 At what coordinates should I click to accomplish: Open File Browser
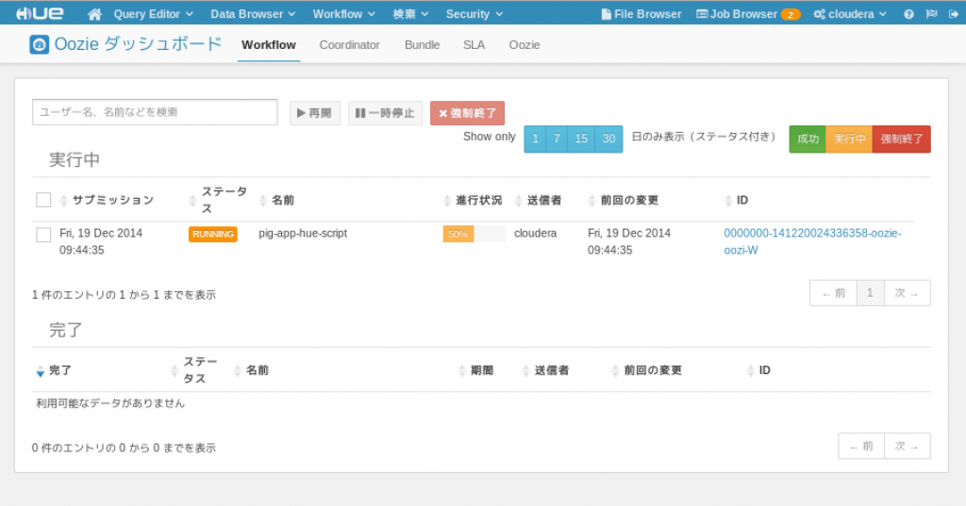(641, 13)
